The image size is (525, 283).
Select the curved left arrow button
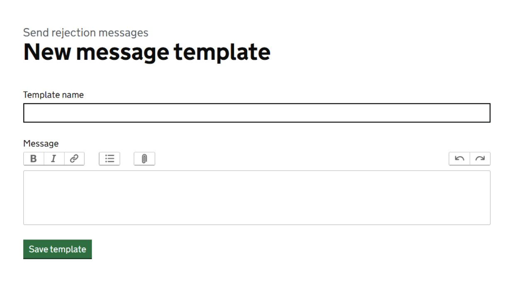coord(459,159)
